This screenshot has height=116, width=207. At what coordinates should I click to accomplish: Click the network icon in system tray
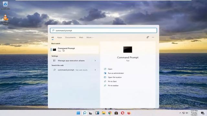[x=184, y=113]
